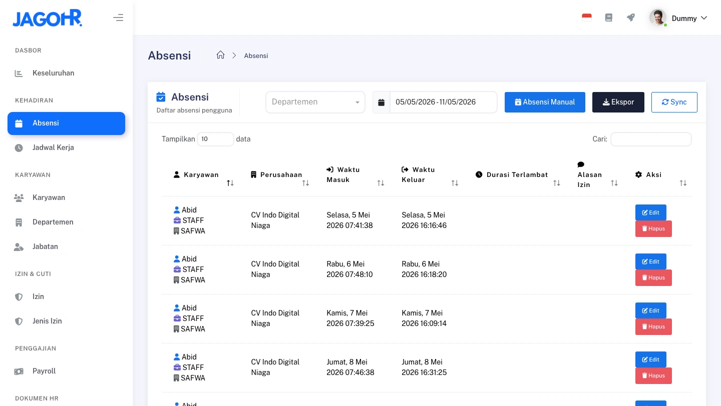Delete the Rabu, 6 Mei attendance row
Viewport: 721px width, 406px height.
click(x=653, y=277)
